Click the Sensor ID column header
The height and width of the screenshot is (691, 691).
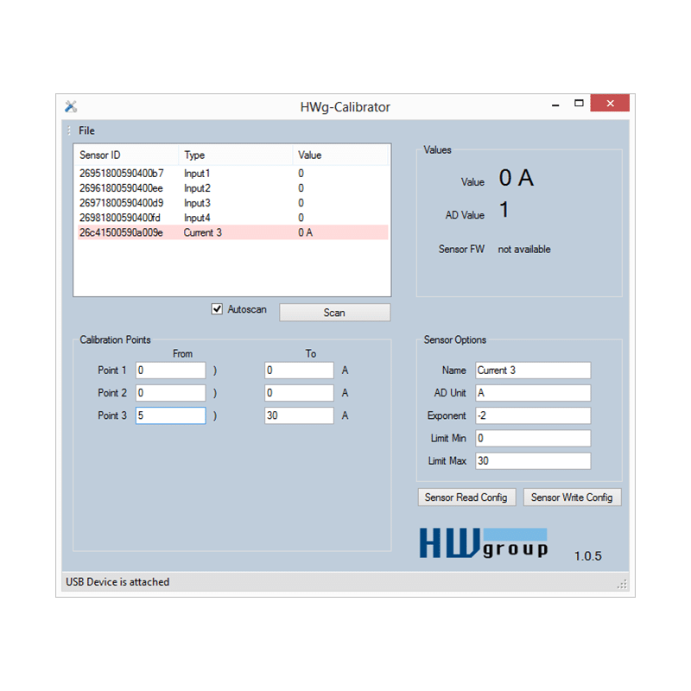(126, 155)
